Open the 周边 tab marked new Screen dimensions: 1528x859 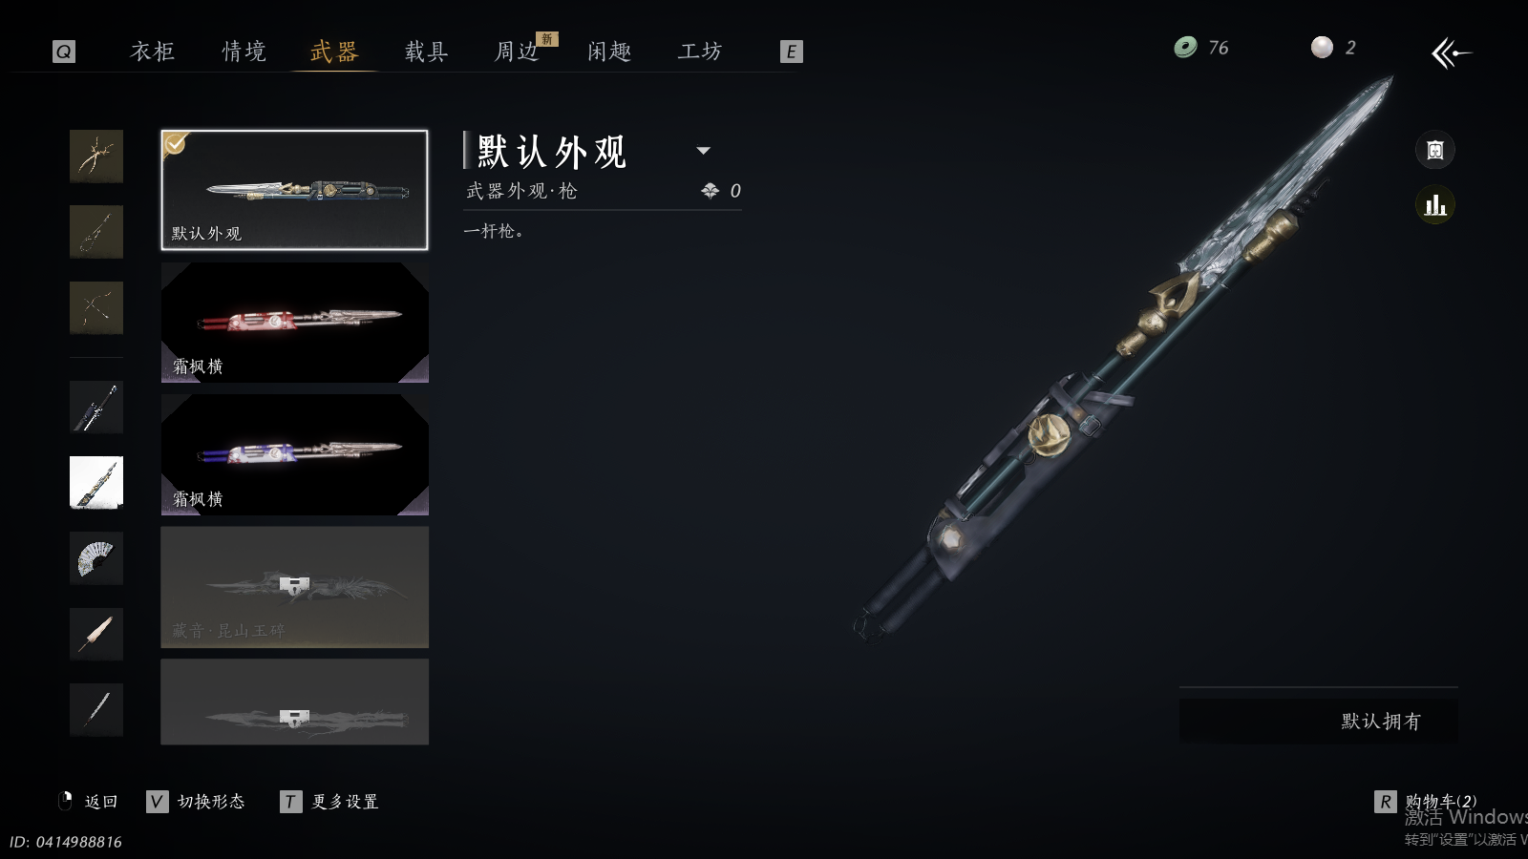[517, 52]
